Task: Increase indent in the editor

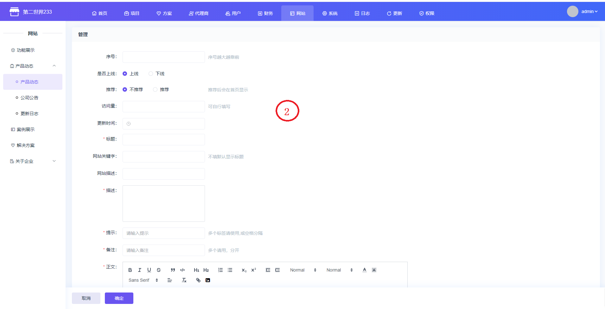Action: tap(277, 270)
